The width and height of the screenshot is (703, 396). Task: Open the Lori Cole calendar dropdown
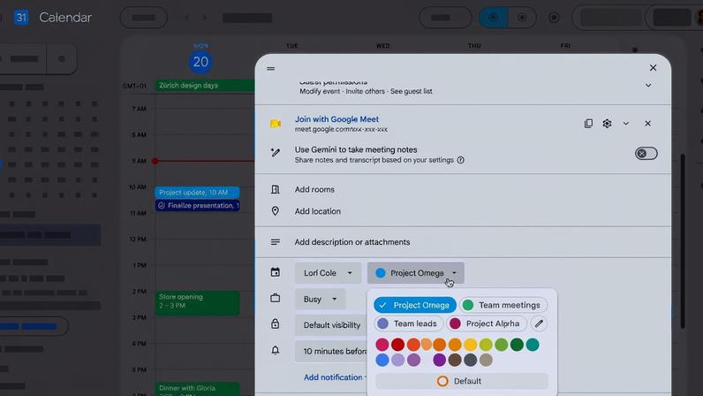[328, 273]
